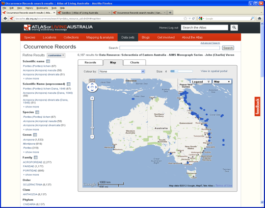Open the Family facet table icon
The image size is (265, 208).
pos(36,157)
